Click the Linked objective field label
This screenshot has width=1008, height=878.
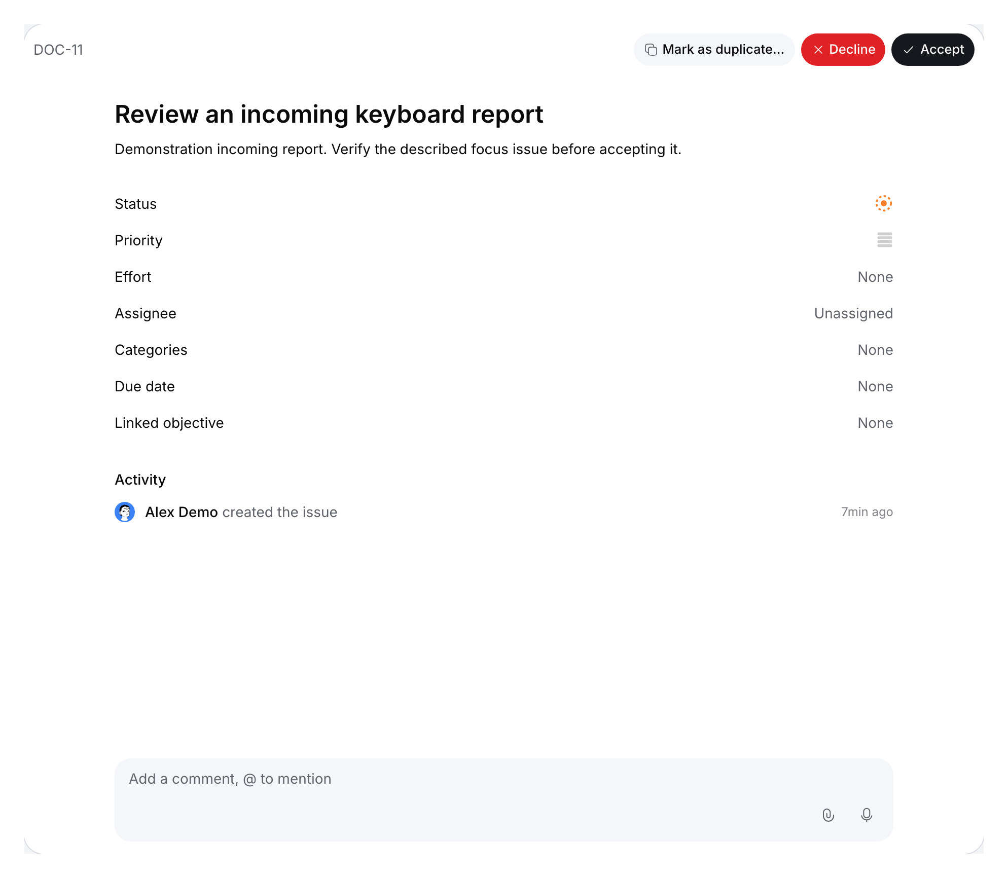point(169,423)
